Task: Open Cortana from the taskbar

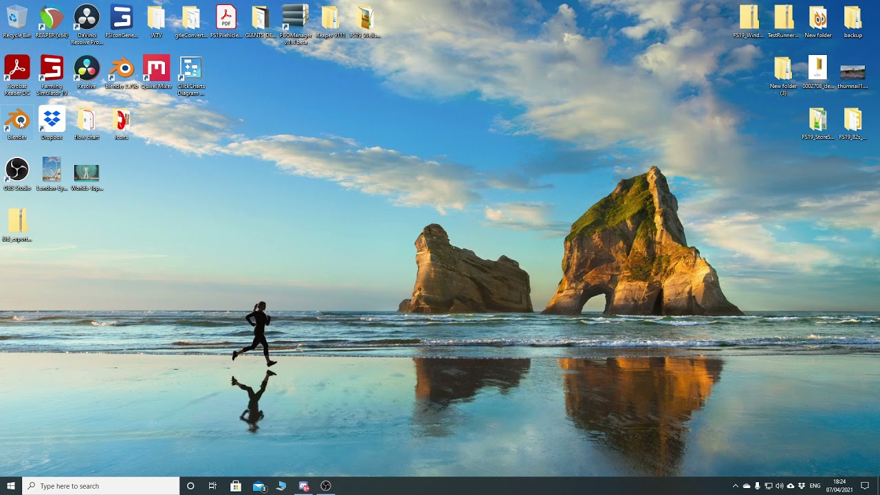Action: click(190, 486)
